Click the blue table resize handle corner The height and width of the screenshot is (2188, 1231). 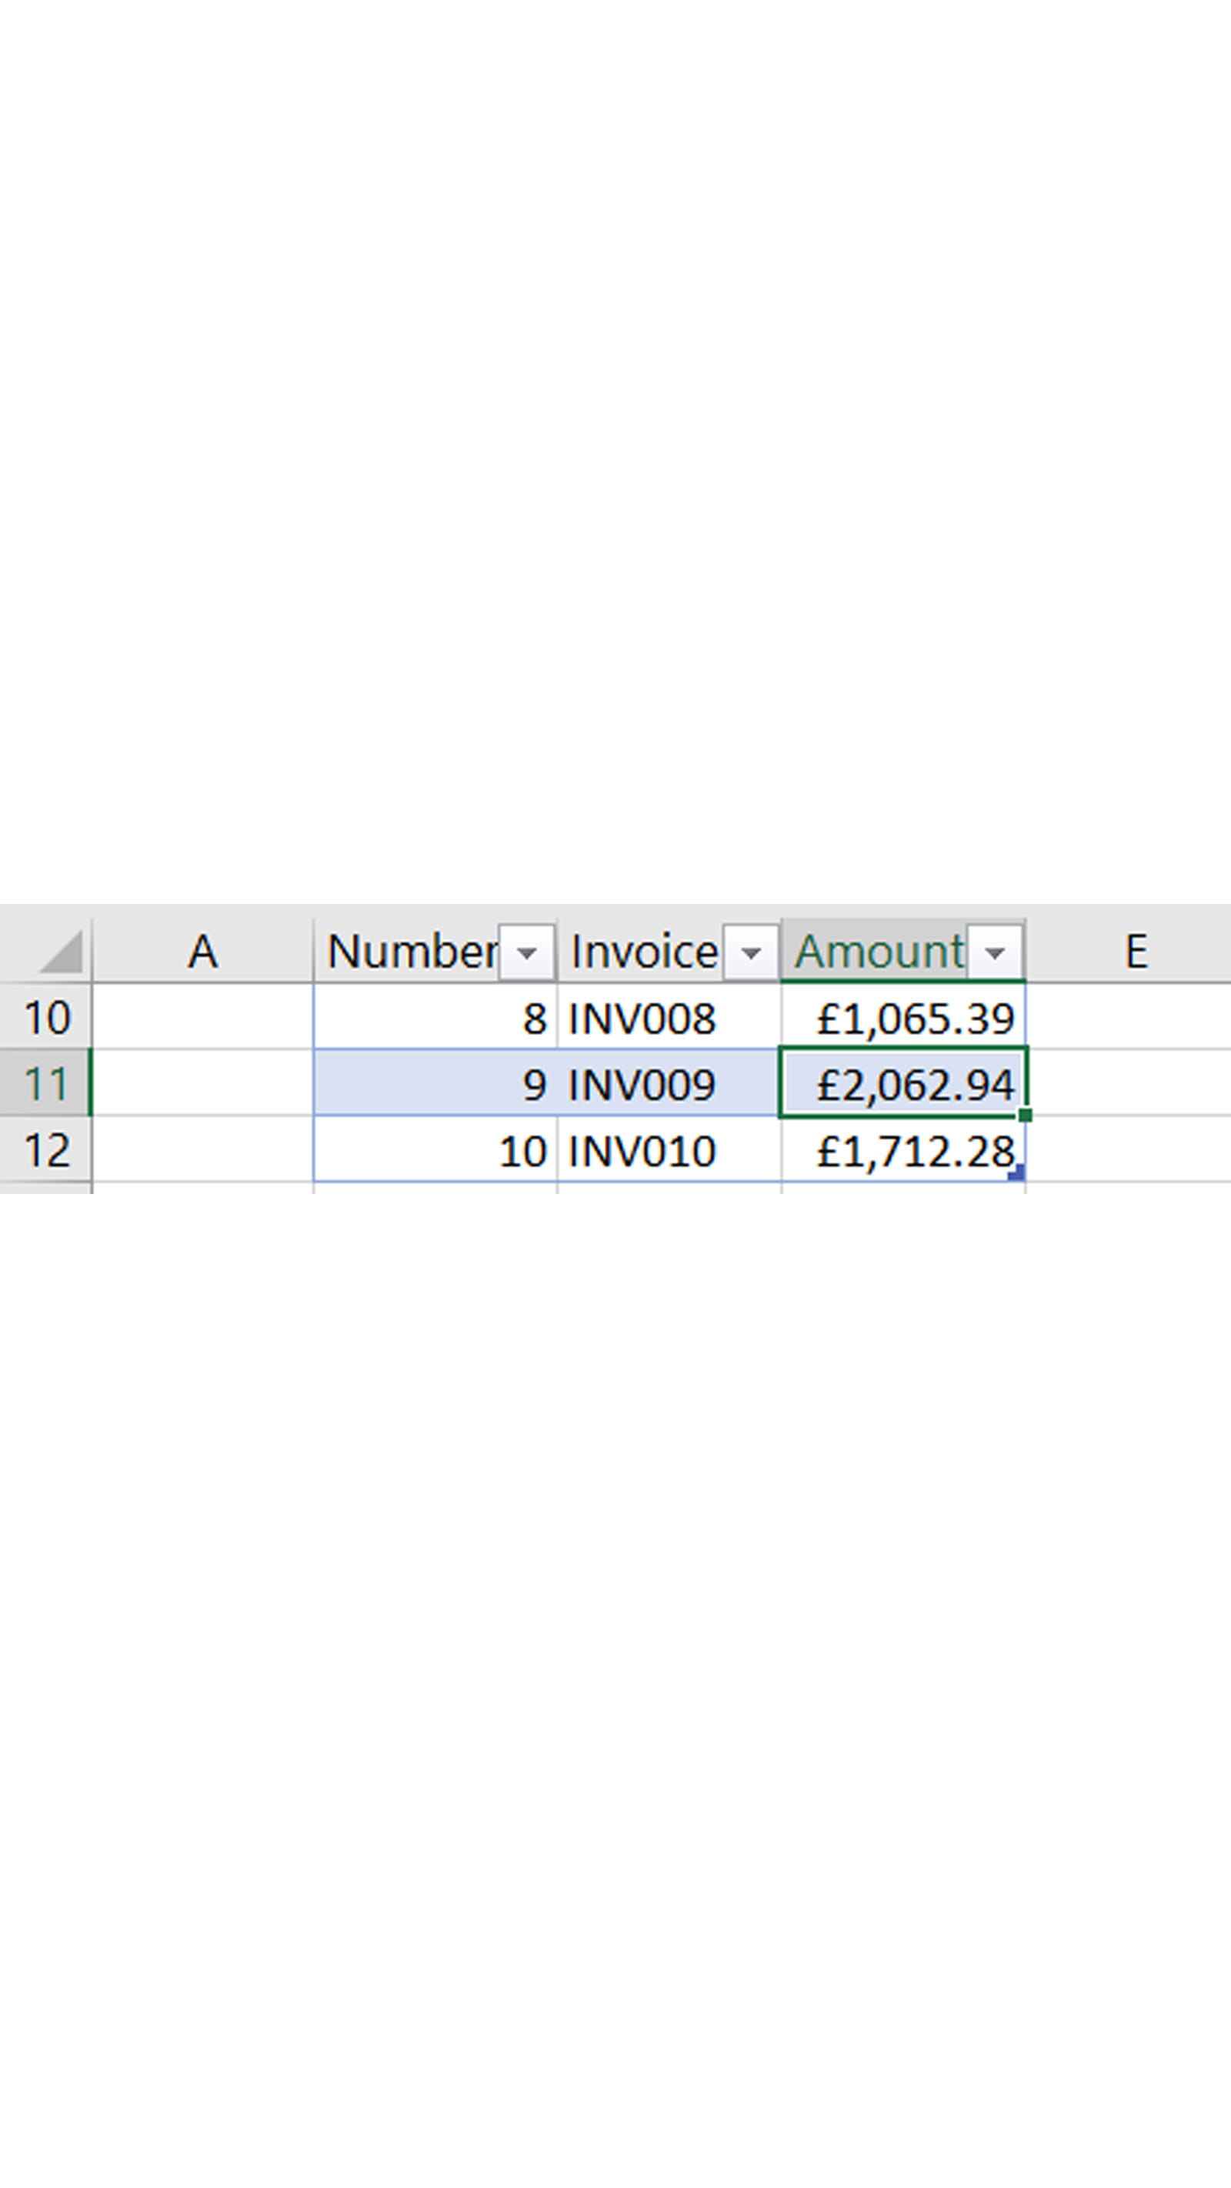(x=1017, y=1173)
